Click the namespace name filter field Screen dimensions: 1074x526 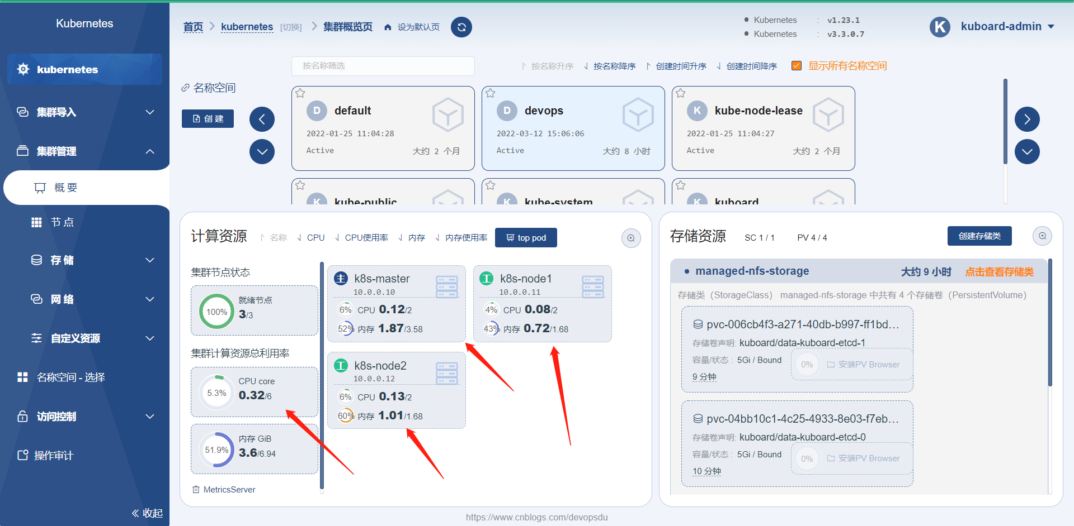383,66
